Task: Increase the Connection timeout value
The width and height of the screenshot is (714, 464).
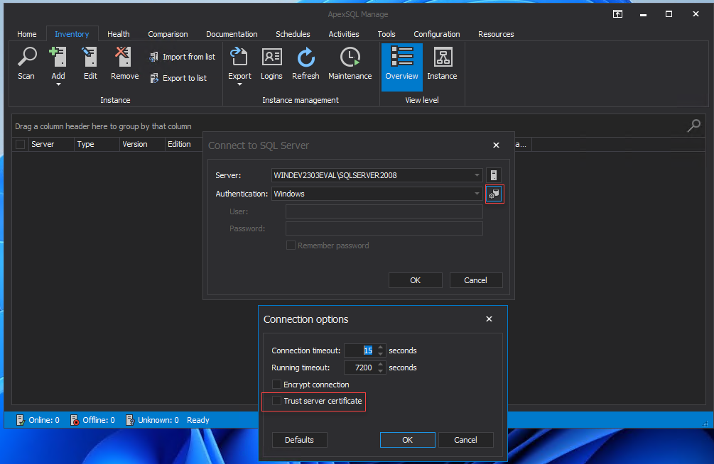Action: 381,348
